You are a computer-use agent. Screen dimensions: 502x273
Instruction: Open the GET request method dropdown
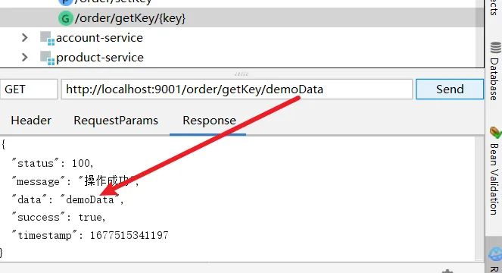tap(29, 89)
